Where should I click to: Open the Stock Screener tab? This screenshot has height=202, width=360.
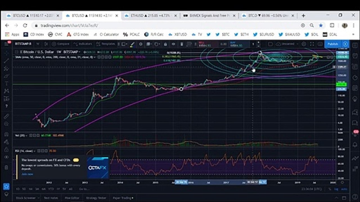pos(26,198)
